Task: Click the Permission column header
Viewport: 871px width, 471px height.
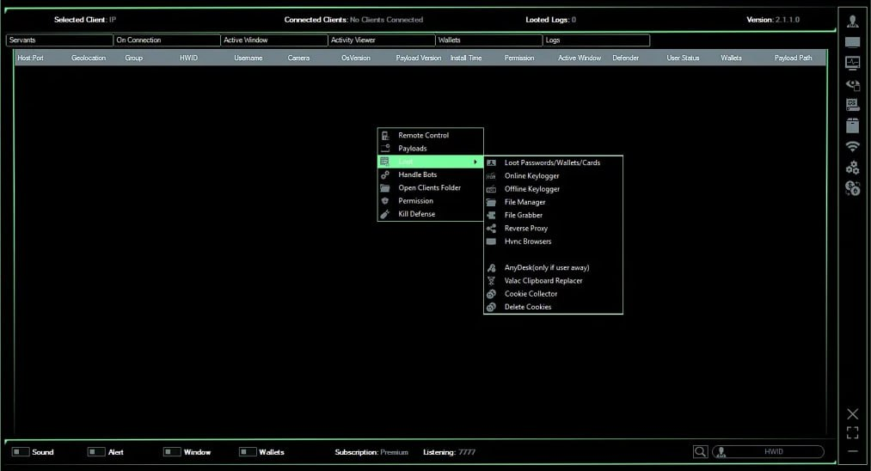Action: point(518,58)
